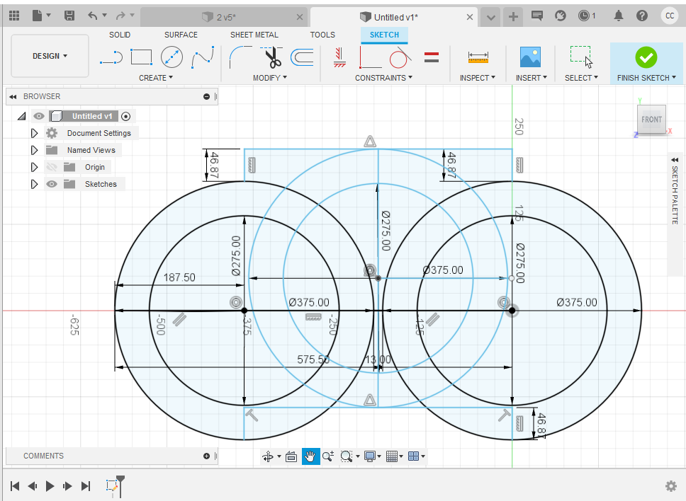Activate the window Select tool icon
Viewport: 686px width, 501px height.
pyautogui.click(x=581, y=57)
